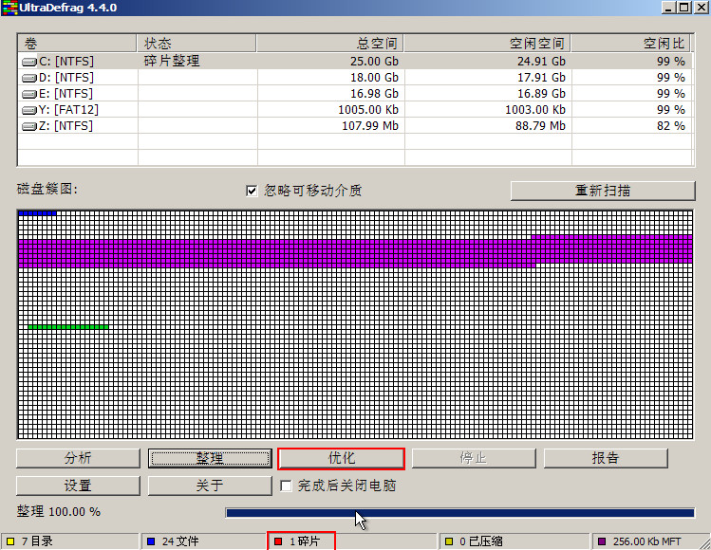This screenshot has height=550, width=711.
Task: Click the 256.00 Kb MFT status entry
Action: (x=646, y=541)
